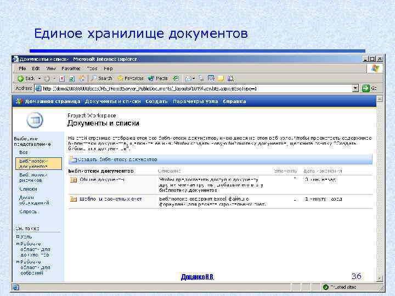Viewport: 395px width, 296px height.
Task: Click the Edit page toolbar icon
Action: 211,78
